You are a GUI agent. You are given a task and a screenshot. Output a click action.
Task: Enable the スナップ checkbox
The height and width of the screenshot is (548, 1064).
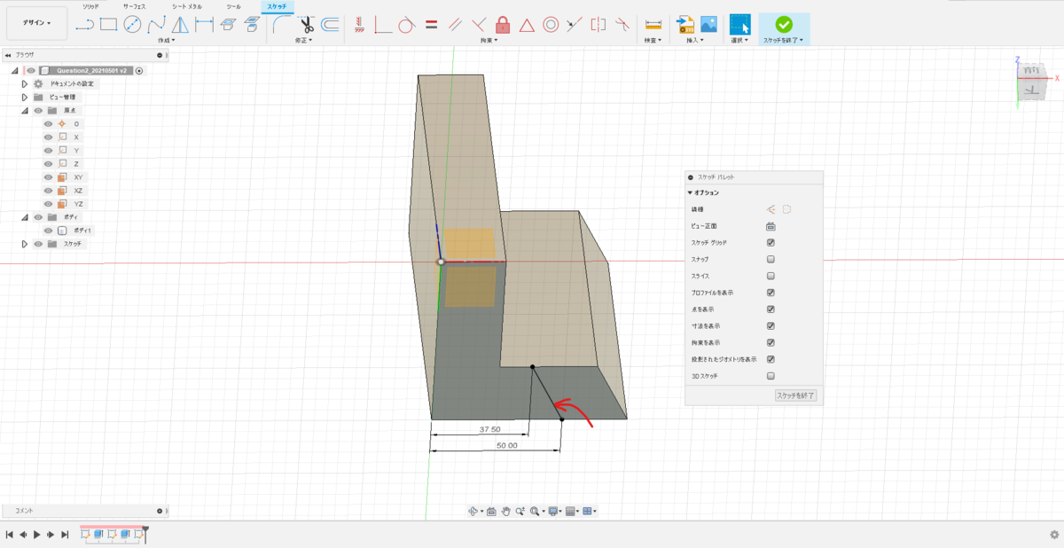771,259
